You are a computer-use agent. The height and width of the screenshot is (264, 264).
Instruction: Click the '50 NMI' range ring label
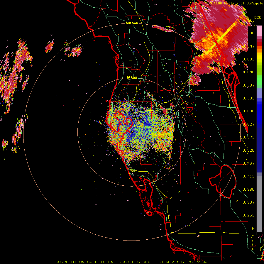click(x=132, y=78)
